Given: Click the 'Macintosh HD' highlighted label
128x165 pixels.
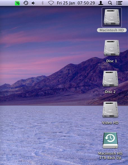Looking at the screenshot, I should coord(112,30).
